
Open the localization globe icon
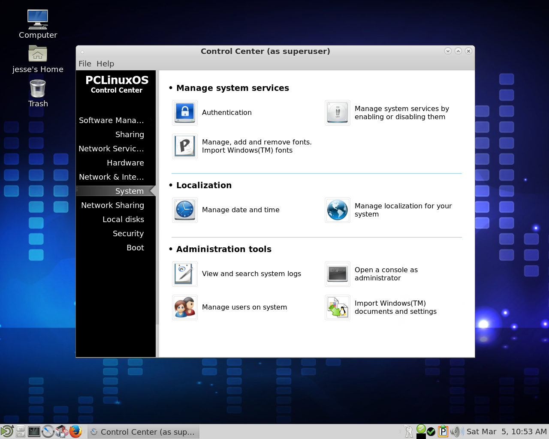click(338, 210)
